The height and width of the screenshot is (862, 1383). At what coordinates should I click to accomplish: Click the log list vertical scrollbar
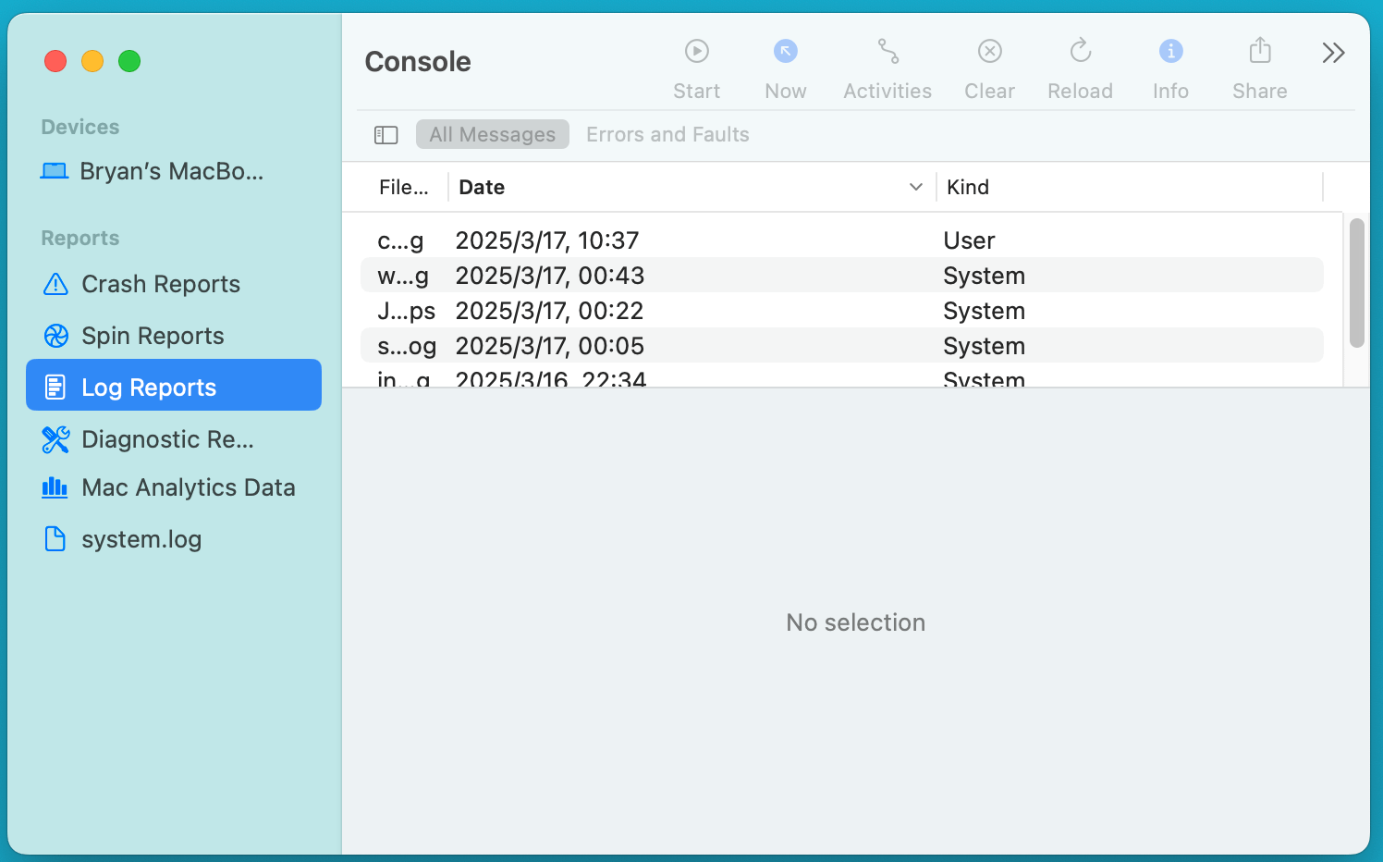pyautogui.click(x=1356, y=283)
